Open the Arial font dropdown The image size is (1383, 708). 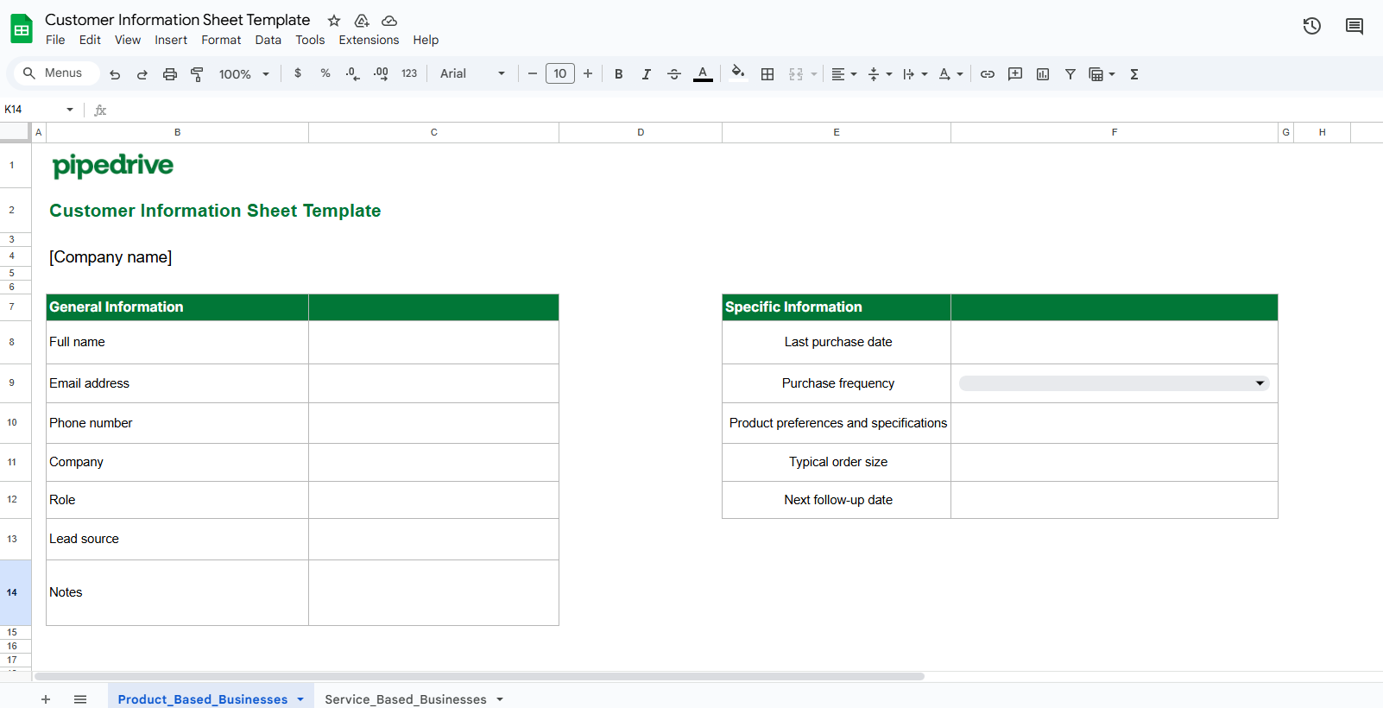(x=472, y=74)
